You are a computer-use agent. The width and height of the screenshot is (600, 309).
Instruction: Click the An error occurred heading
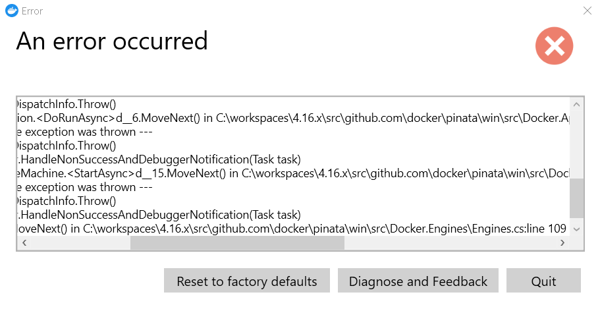(112, 41)
